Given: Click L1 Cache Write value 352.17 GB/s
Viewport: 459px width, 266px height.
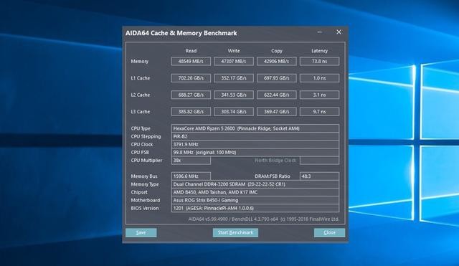Looking at the screenshot, I should click(234, 78).
